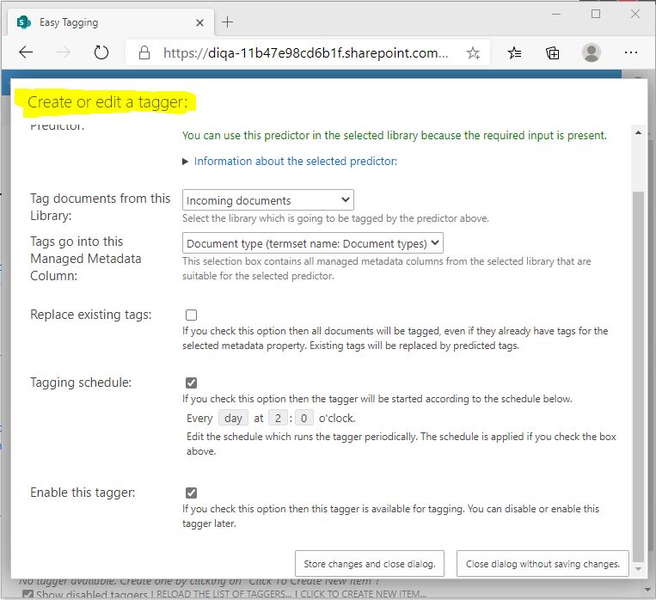Open the Favorites list icon
This screenshot has width=656, height=600.
pyautogui.click(x=514, y=52)
